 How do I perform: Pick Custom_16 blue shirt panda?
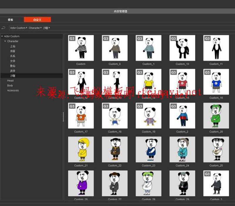216,82
